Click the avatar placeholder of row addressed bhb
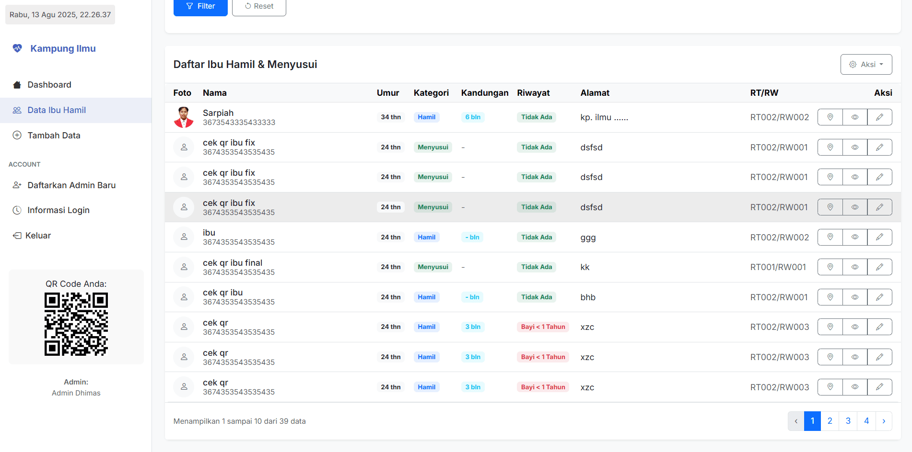912x452 pixels. click(x=184, y=297)
